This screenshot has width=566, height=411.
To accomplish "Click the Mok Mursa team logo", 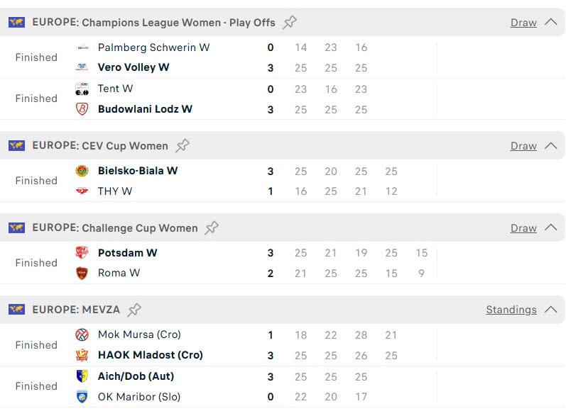I will pyautogui.click(x=82, y=334).
